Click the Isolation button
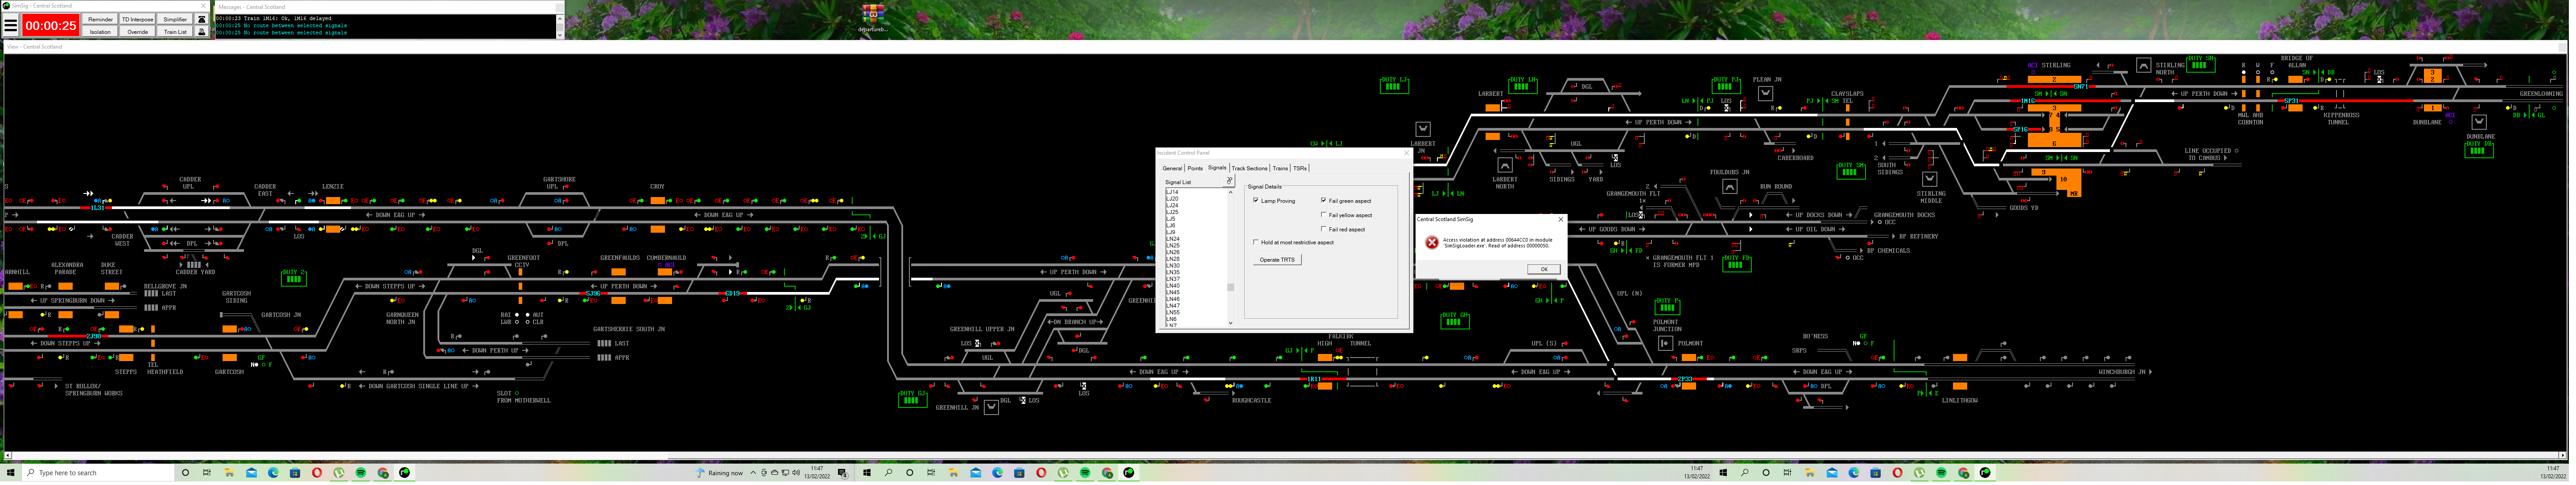The width and height of the screenshot is (2576, 485). tap(100, 32)
